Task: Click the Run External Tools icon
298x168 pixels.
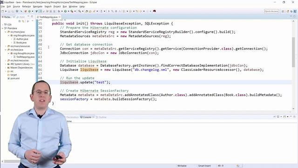Action: [72, 11]
